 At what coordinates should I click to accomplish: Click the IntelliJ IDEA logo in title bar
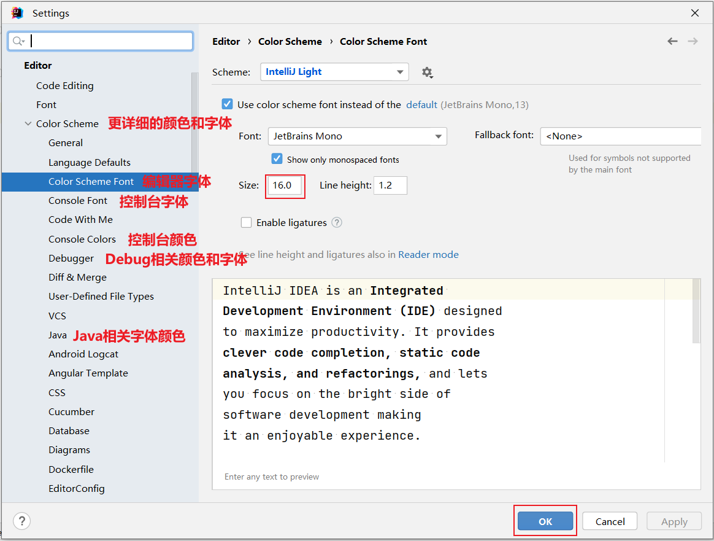pos(17,13)
